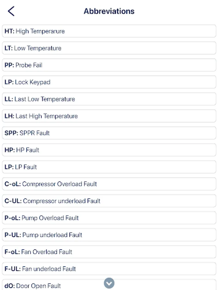Tap the bold HT abbreviation label
218x290 pixels.
(9, 31)
